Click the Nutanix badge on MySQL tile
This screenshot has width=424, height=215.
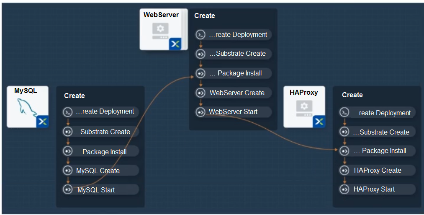pos(42,122)
